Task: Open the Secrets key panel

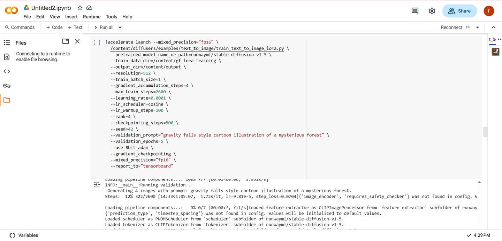Action: click(7, 86)
